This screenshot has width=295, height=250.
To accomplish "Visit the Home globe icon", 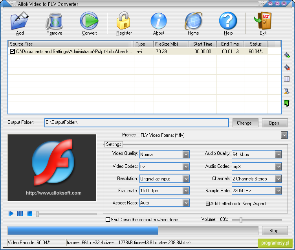I will (193, 21).
